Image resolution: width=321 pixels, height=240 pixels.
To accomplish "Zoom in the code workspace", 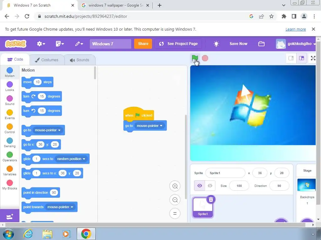I will [175, 186].
